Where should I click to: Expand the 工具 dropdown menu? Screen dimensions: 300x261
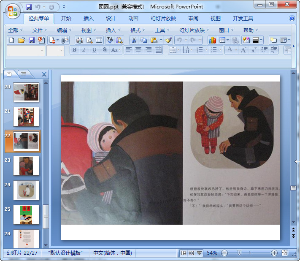pos(162,30)
